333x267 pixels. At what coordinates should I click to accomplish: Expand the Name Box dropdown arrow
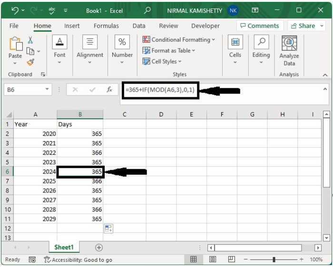(47, 89)
